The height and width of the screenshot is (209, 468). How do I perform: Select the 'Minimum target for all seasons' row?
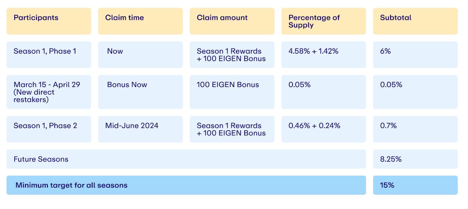pyautogui.click(x=186, y=185)
